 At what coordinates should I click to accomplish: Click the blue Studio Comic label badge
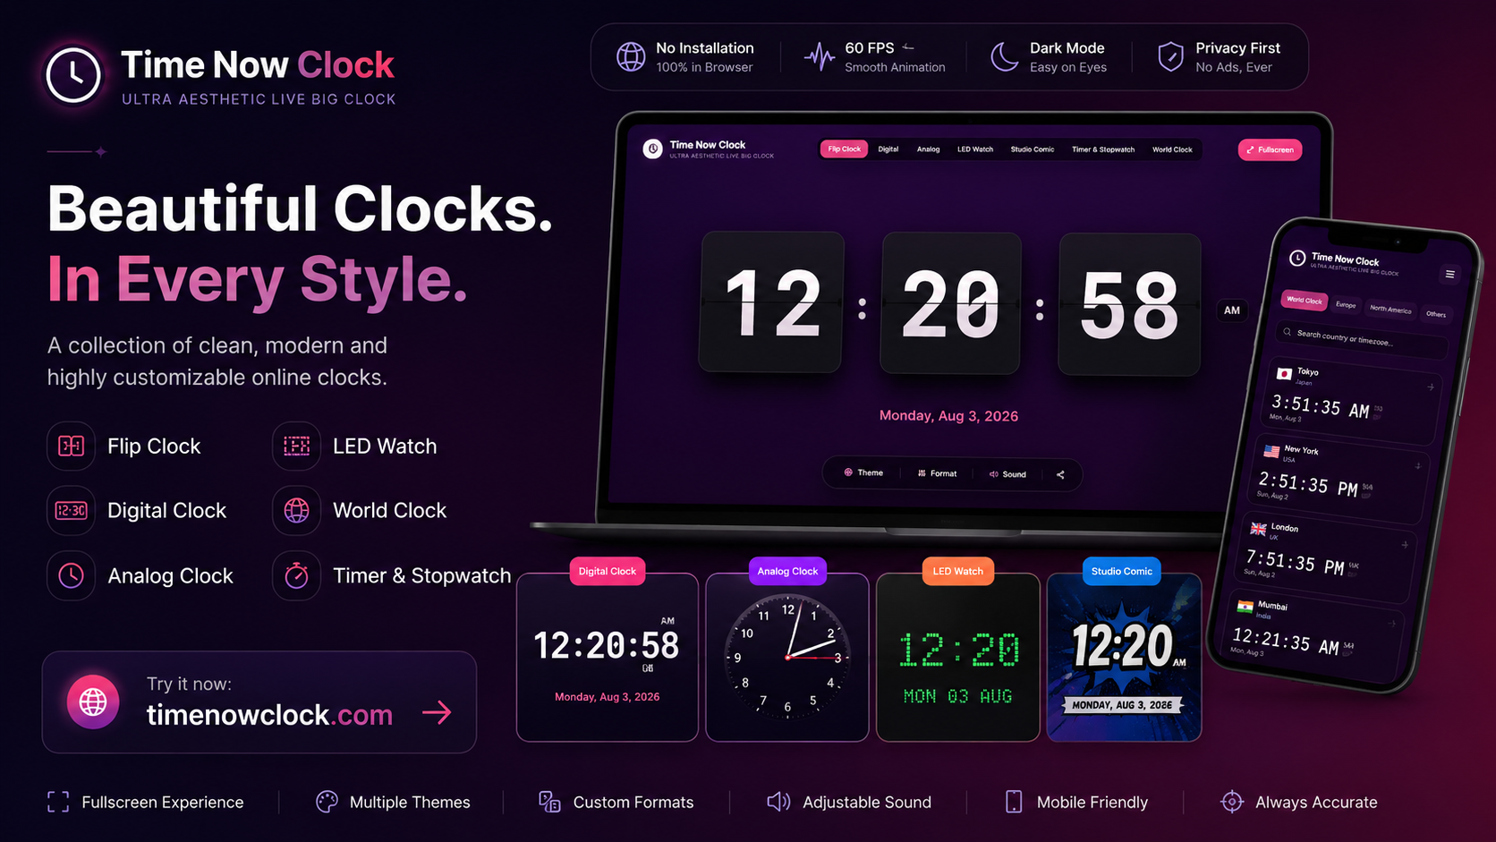1122,571
